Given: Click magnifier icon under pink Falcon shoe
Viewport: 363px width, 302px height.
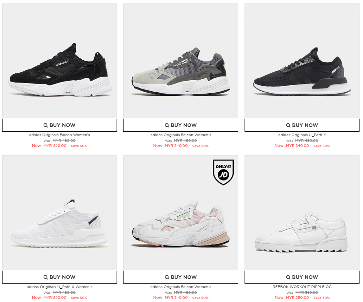Looking at the screenshot, I should point(167,277).
